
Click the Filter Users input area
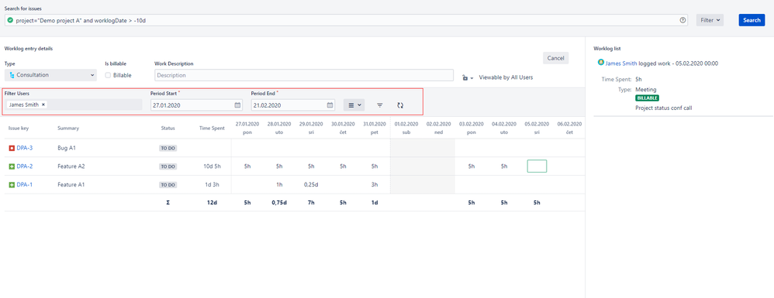point(73,104)
